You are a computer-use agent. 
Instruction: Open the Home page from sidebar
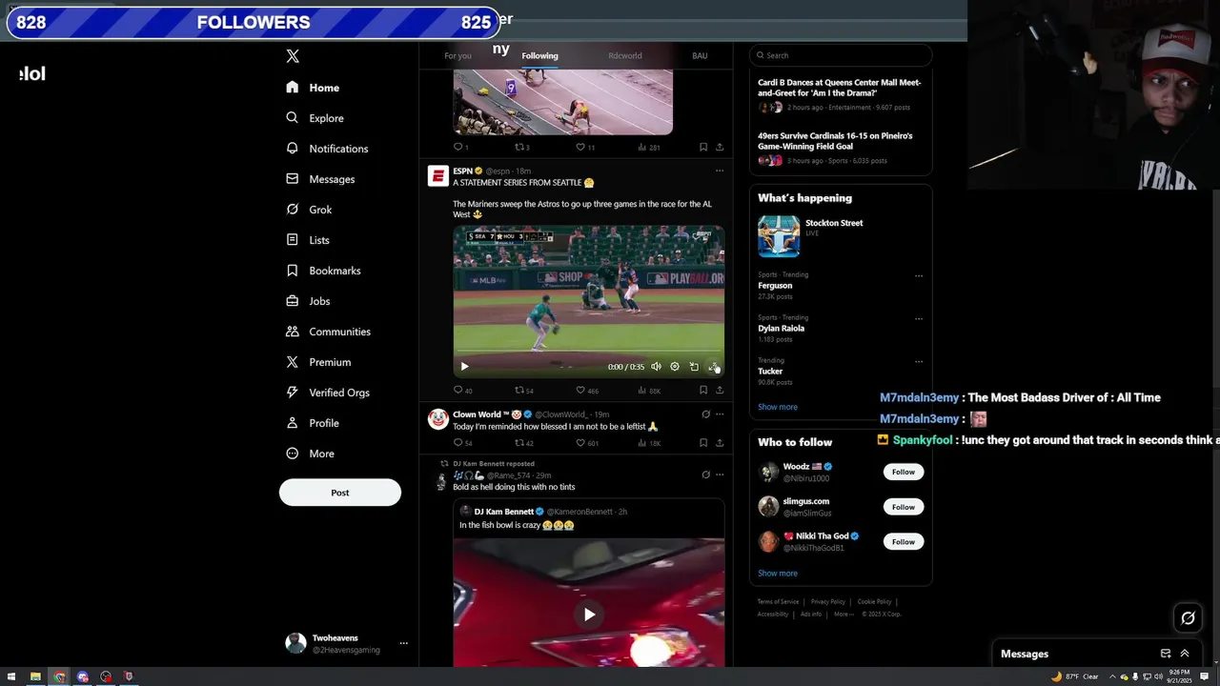pos(313,88)
